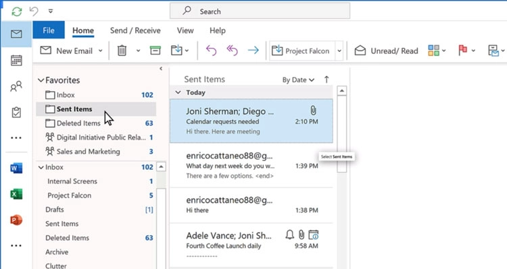Screen dimensions: 507x269
Task: Launch Word from the left rail
Action: [x=16, y=168]
